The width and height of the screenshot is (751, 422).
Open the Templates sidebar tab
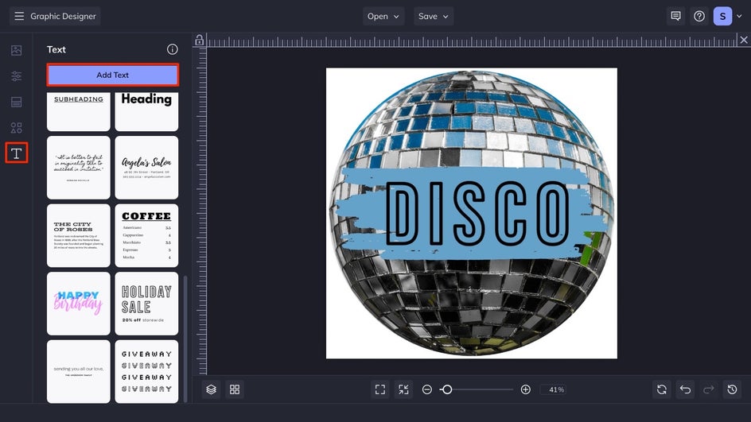[16, 102]
